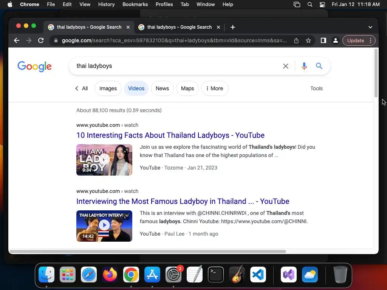Viewport: 387px width, 290px height.
Task: Launch Safari from the dock
Action: [x=89, y=275]
